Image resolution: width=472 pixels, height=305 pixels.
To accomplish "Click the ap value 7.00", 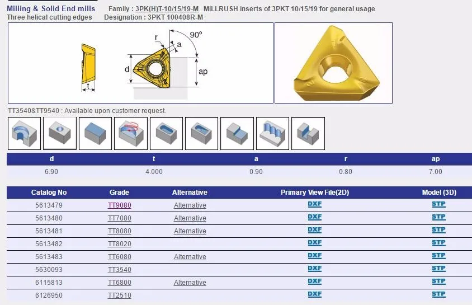I will [436, 172].
